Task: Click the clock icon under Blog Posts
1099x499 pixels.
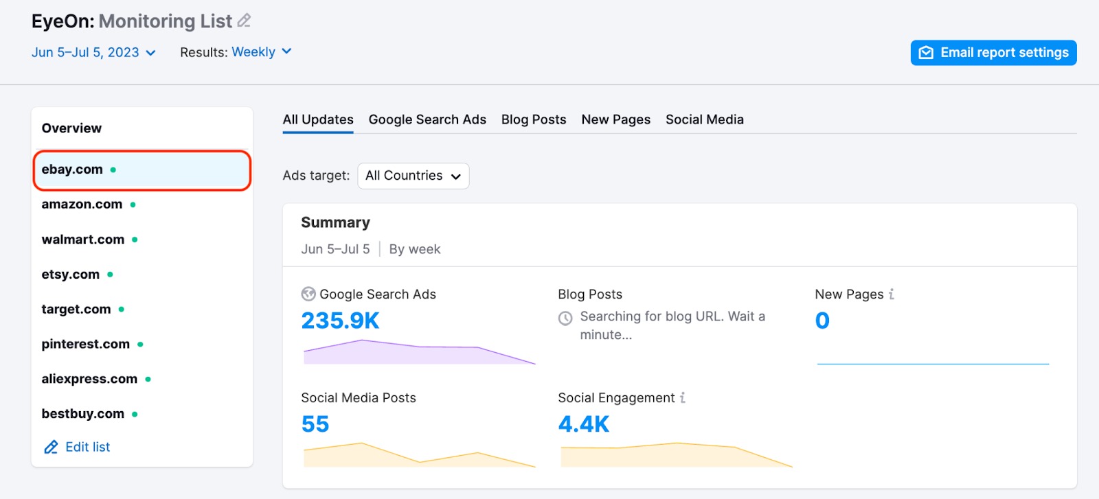Action: [x=565, y=318]
